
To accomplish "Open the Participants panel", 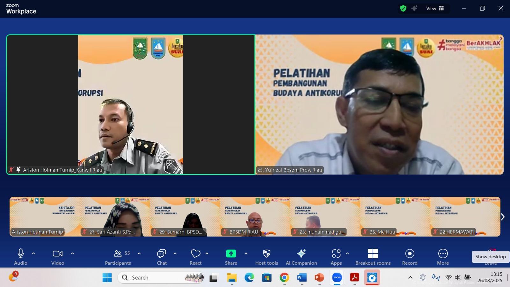I will (x=118, y=254).
